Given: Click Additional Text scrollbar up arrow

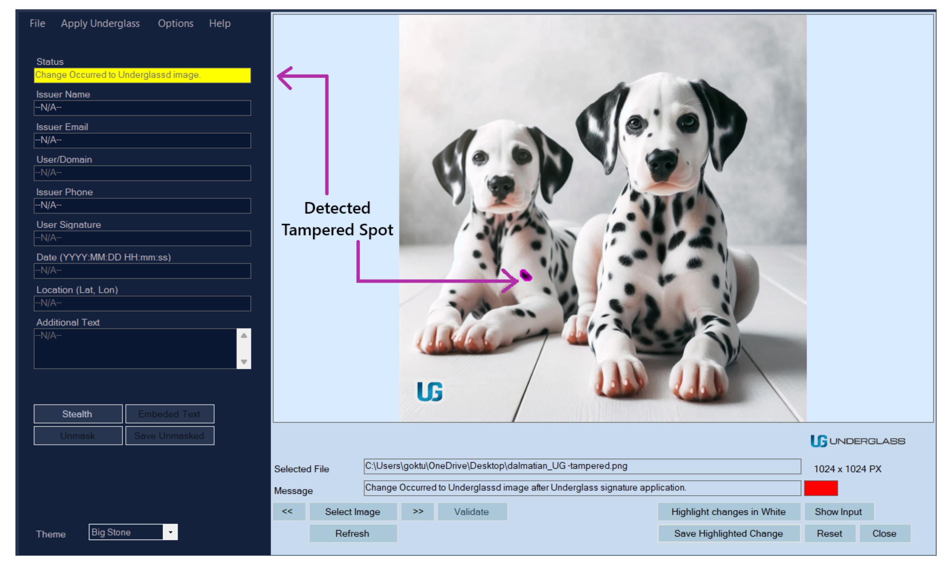Looking at the screenshot, I should [x=244, y=336].
